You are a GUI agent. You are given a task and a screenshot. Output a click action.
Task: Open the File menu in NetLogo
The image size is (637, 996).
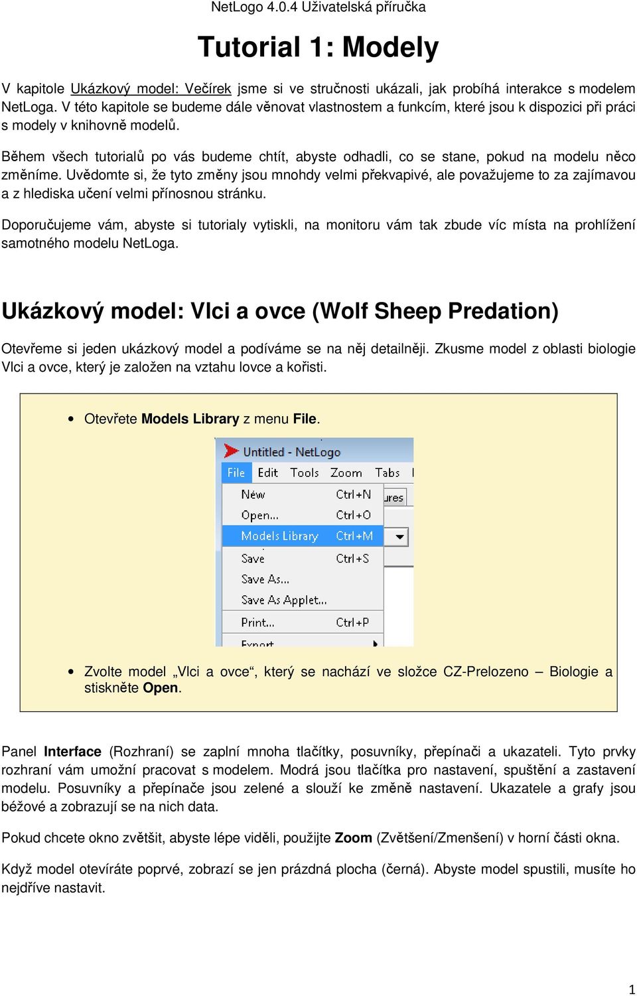[x=236, y=472]
